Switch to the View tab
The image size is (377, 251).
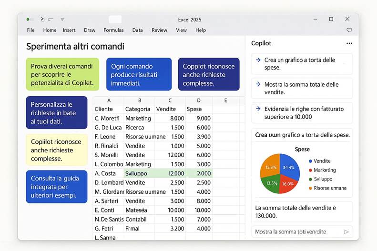181,30
